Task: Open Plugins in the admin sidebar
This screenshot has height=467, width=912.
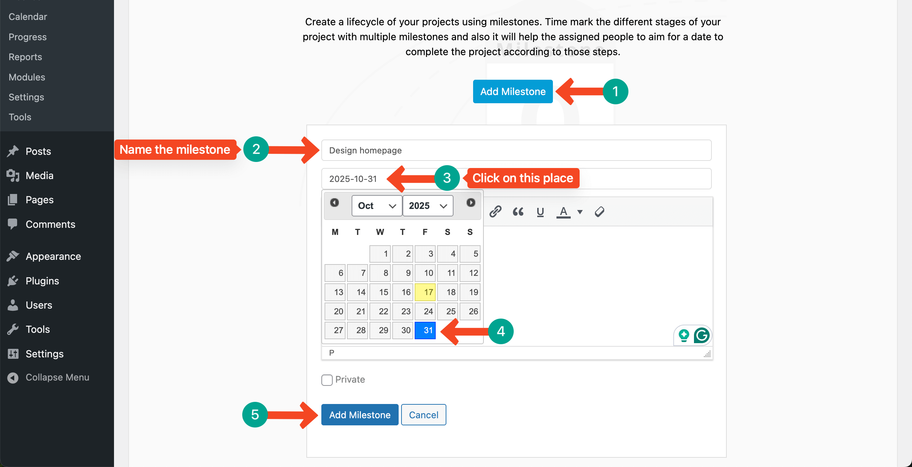Action: point(42,281)
